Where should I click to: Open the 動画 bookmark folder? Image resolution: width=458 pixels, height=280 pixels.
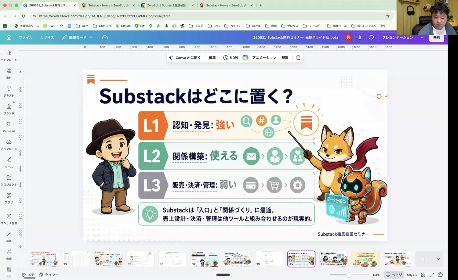coord(271,26)
